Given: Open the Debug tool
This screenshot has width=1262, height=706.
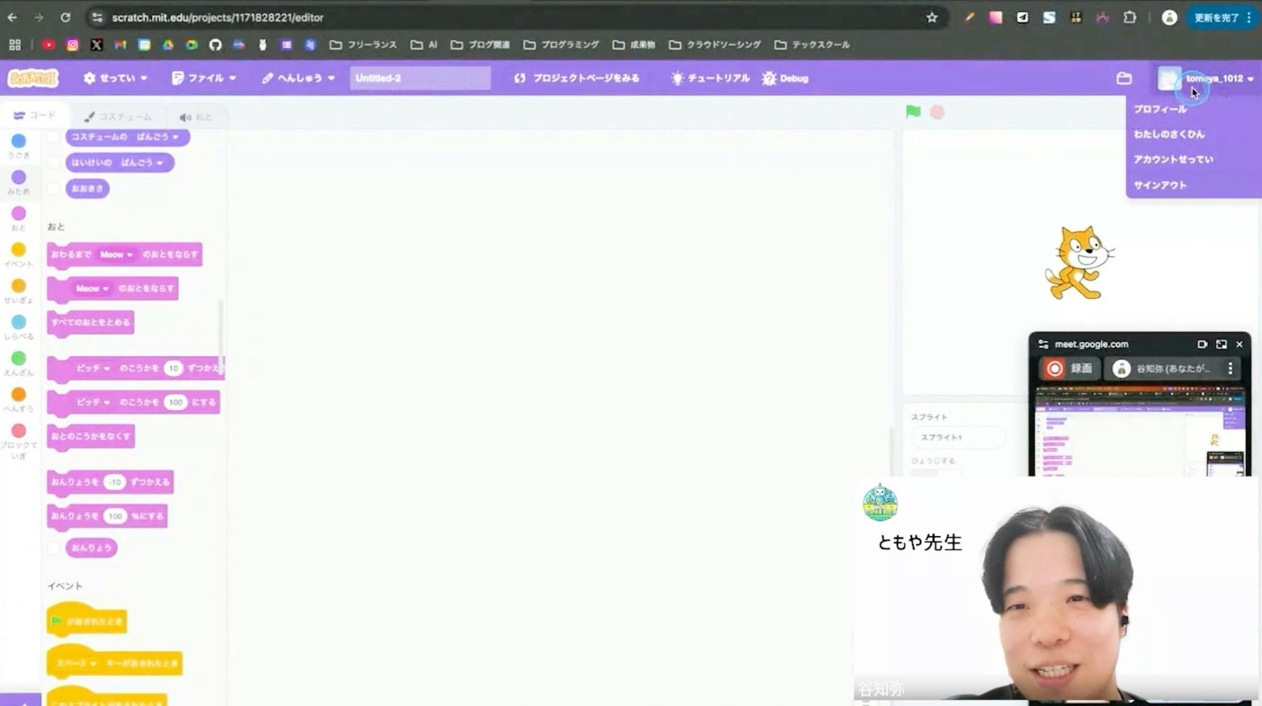Looking at the screenshot, I should pos(785,78).
